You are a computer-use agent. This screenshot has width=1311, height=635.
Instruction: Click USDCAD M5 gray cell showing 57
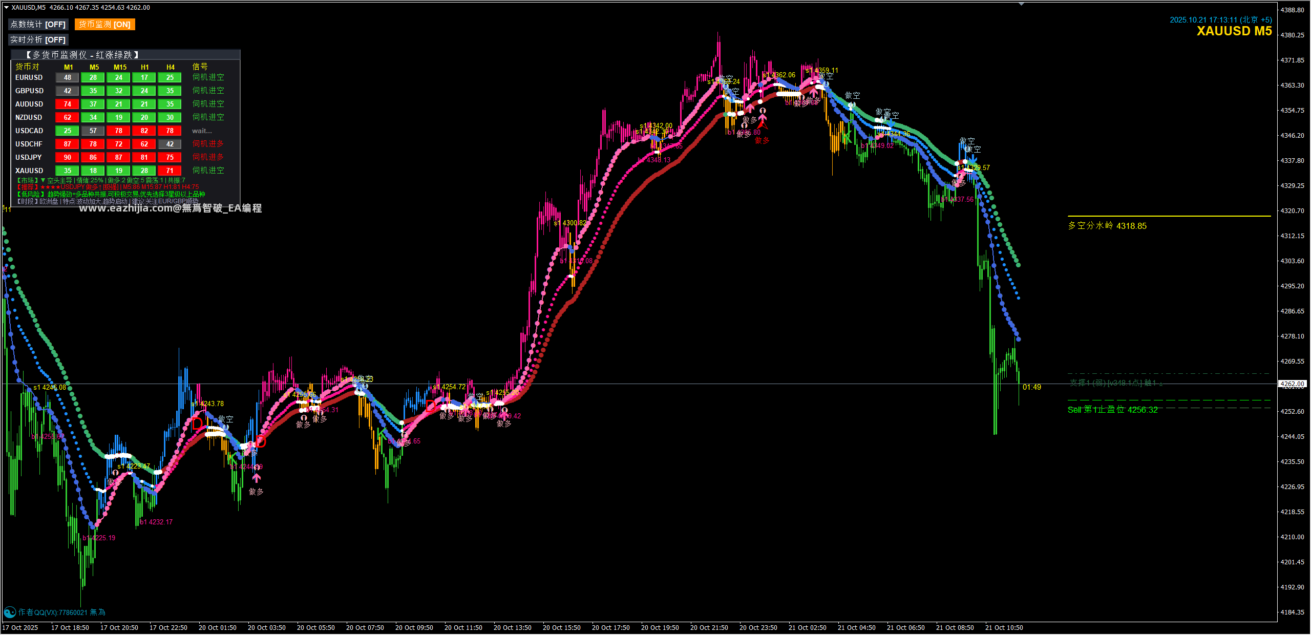pos(93,131)
